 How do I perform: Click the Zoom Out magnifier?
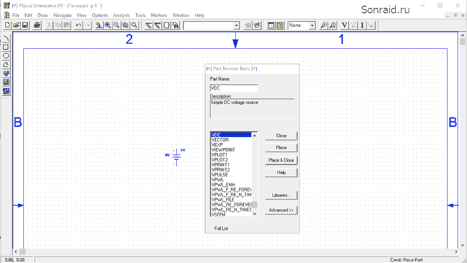[x=116, y=26]
